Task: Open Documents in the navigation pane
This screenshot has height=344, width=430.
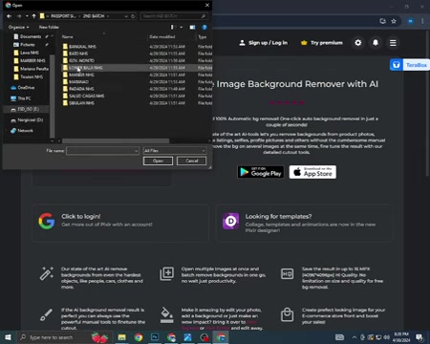Action: pyautogui.click(x=31, y=36)
